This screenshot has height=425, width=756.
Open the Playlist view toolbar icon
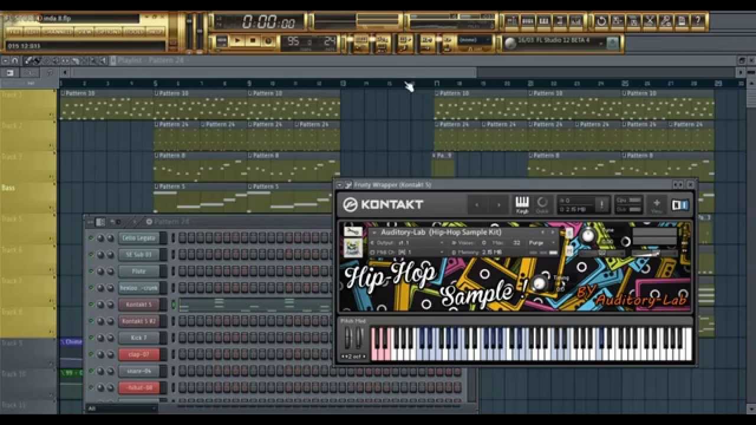point(511,22)
